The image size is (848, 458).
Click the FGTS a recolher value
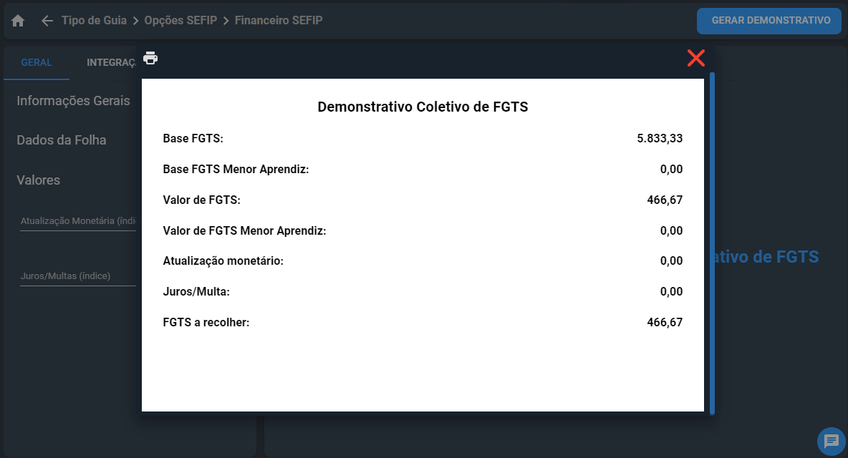click(665, 323)
